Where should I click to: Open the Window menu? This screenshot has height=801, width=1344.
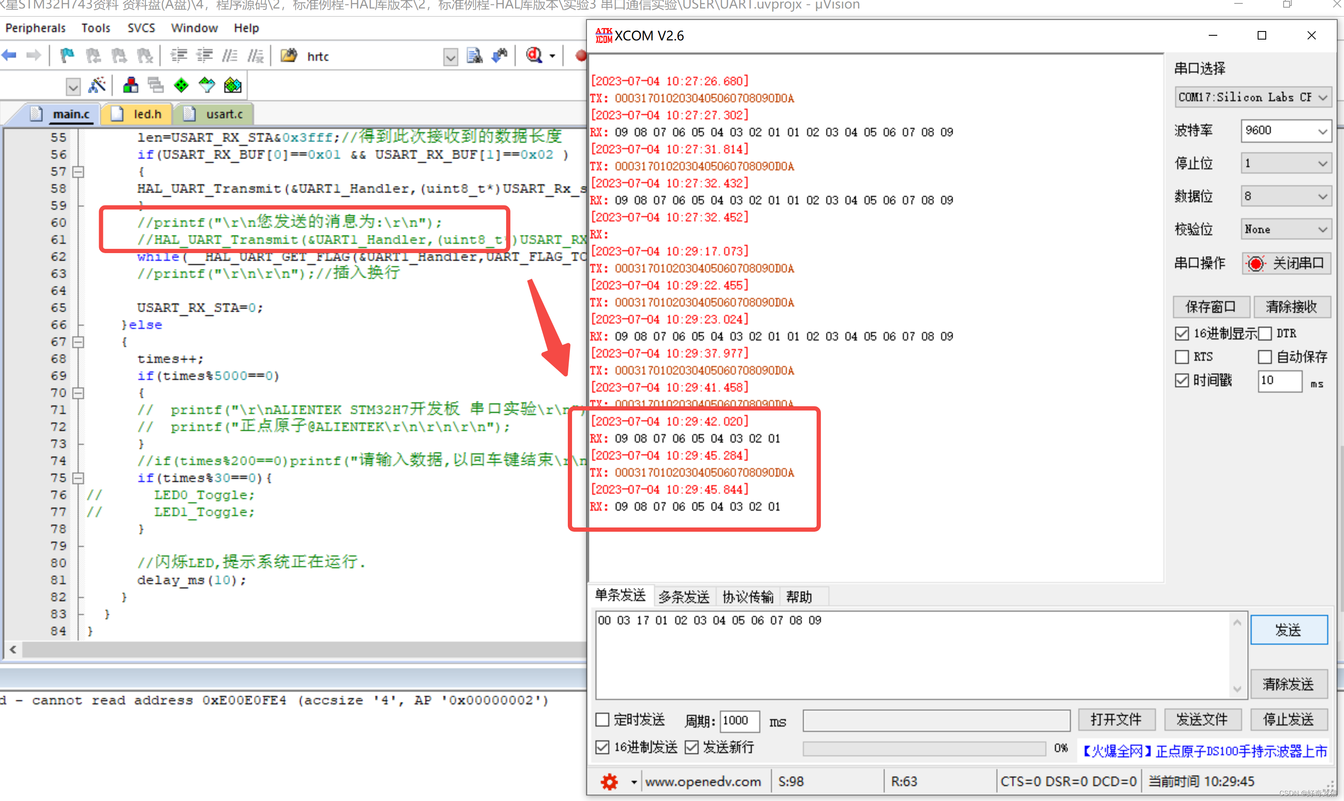coord(194,28)
